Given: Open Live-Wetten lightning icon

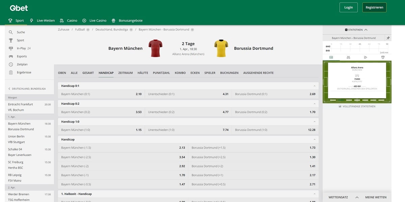Looking at the screenshot, I should 32,21.
